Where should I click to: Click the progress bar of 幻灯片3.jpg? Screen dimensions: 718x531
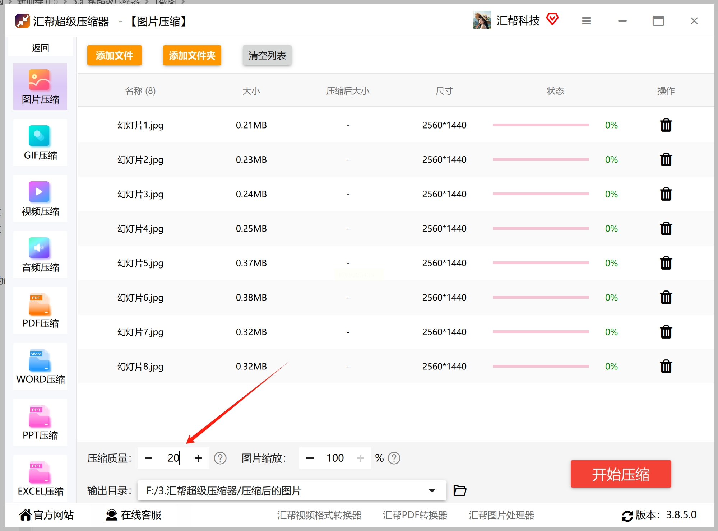point(541,194)
